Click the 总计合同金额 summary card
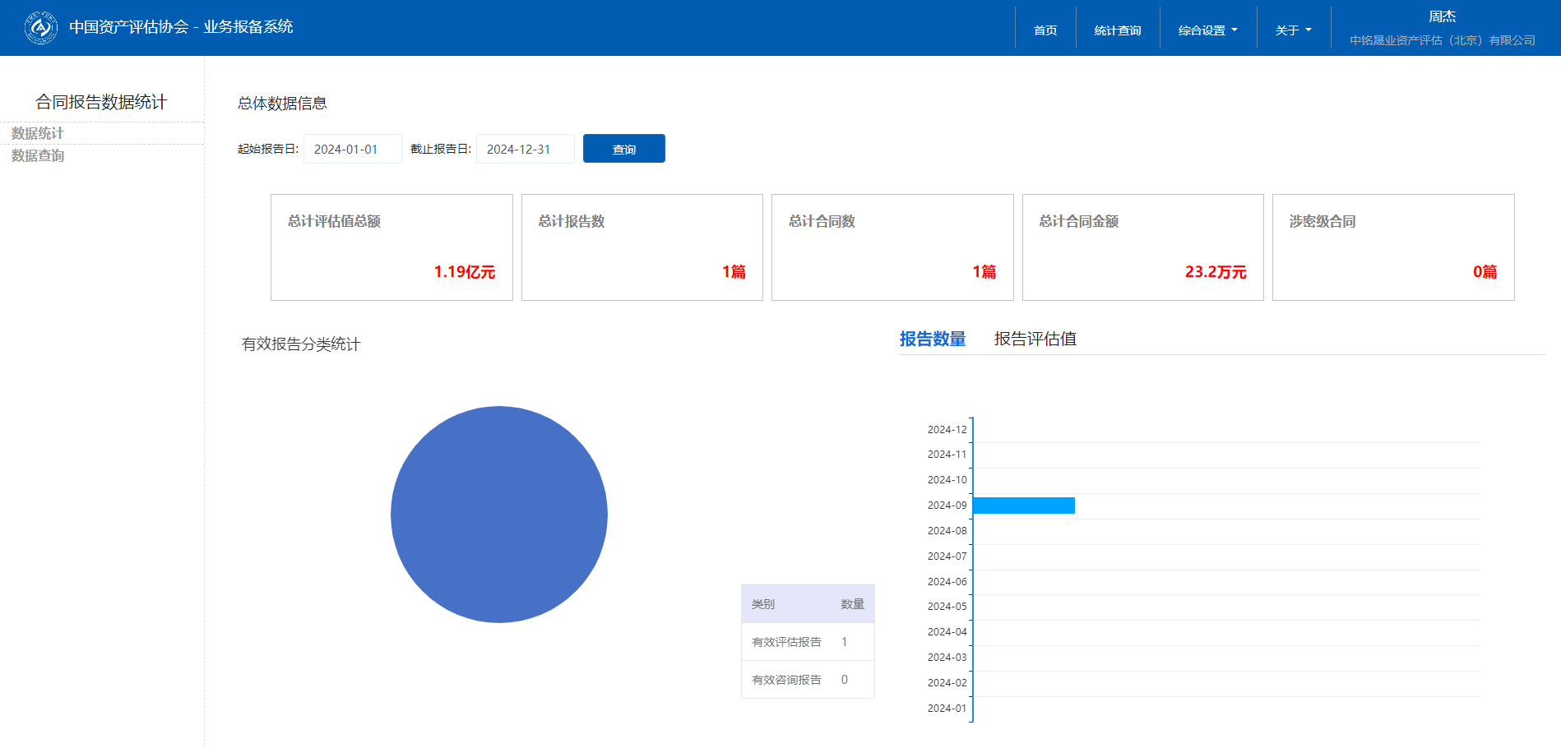The height and width of the screenshot is (748, 1561). coord(1142,247)
